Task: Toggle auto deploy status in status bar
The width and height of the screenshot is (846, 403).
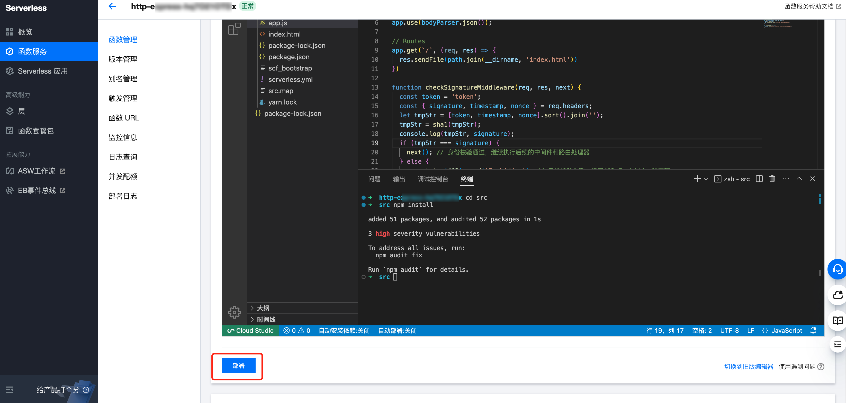Action: pyautogui.click(x=397, y=330)
